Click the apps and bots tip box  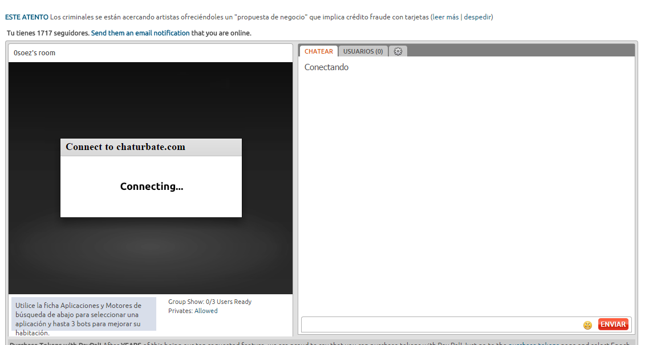[x=84, y=314]
